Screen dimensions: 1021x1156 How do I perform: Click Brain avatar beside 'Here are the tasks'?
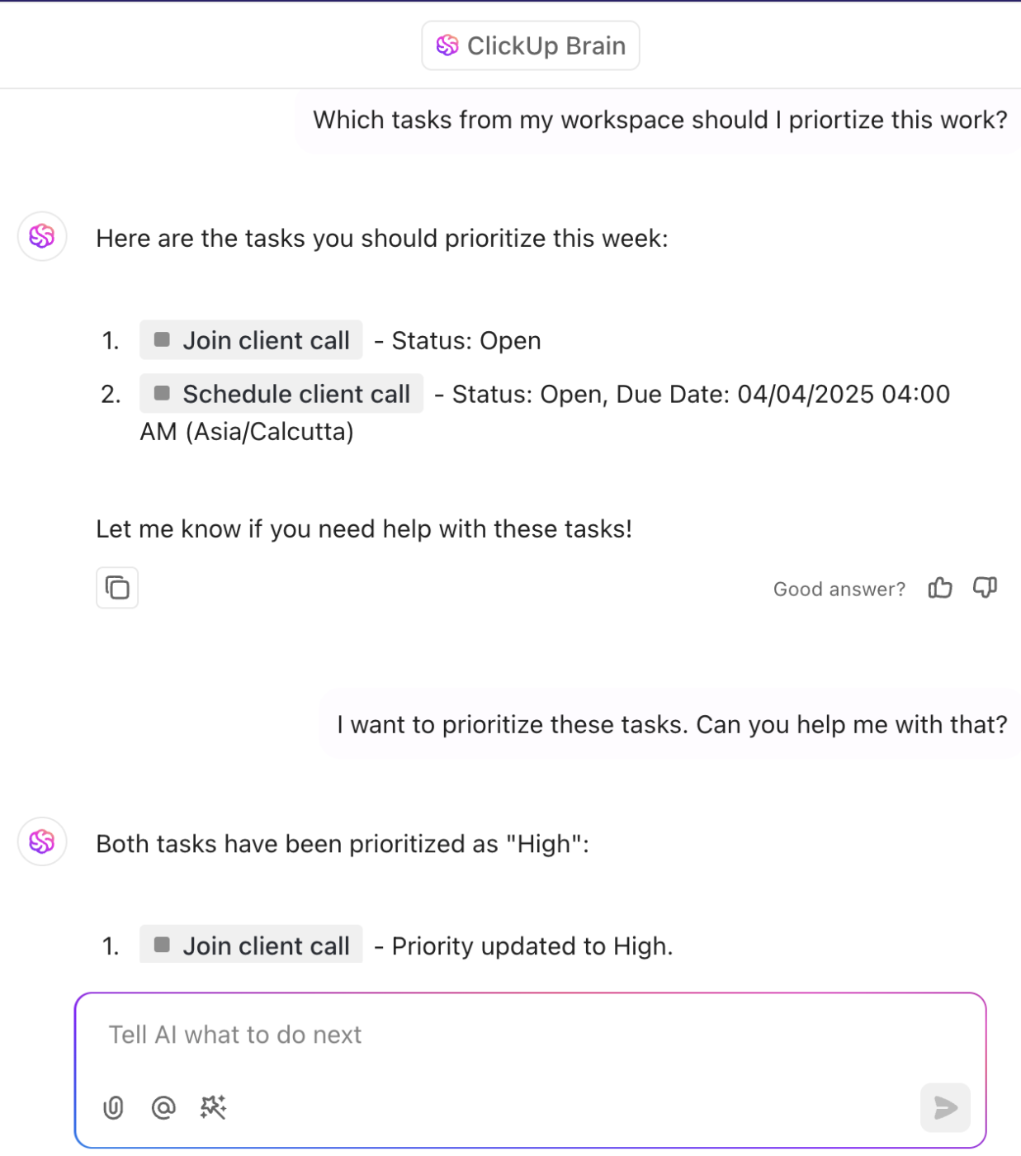click(42, 237)
